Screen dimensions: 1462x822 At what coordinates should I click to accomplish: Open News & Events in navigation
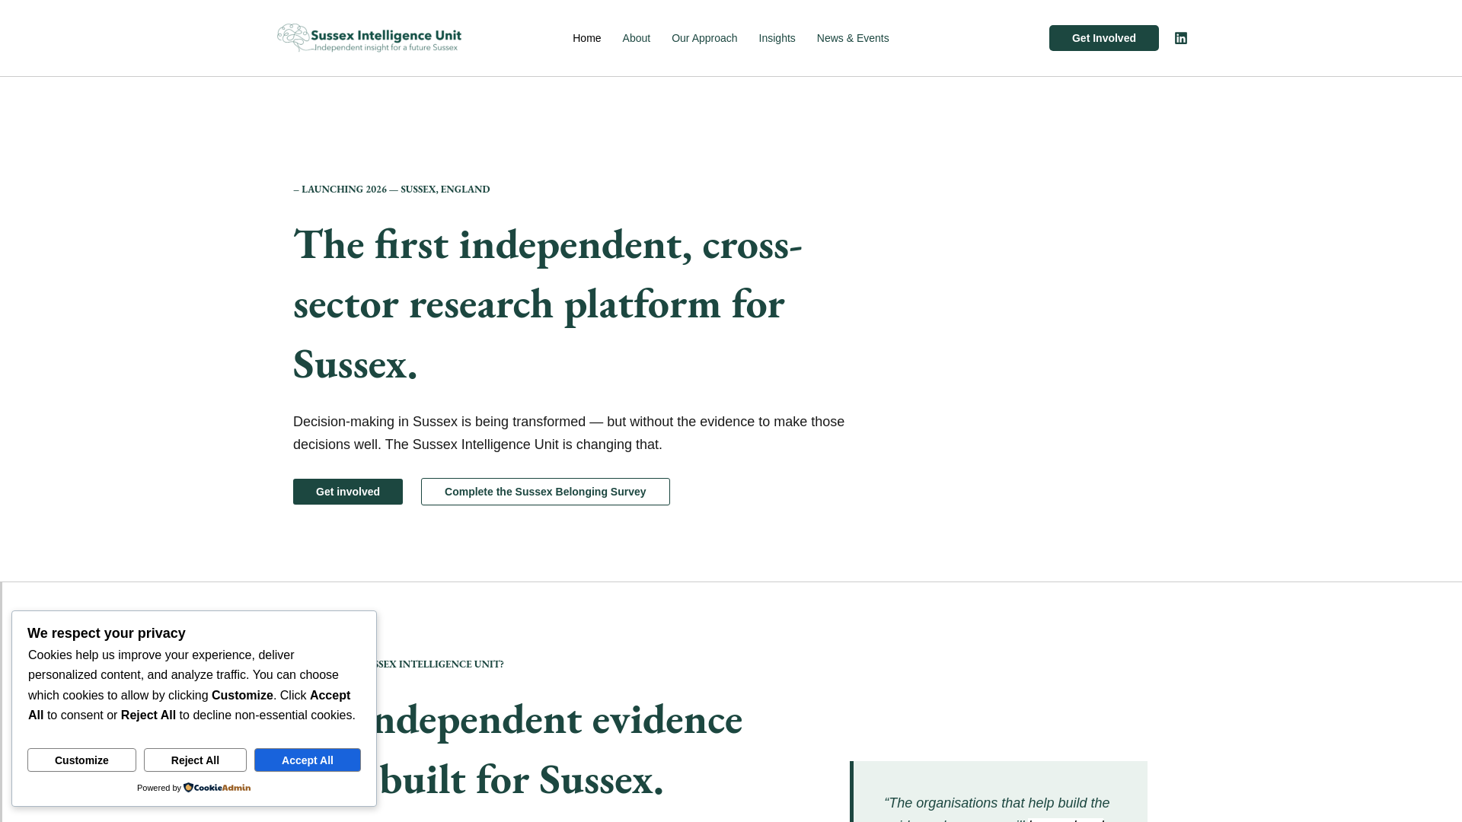[853, 38]
